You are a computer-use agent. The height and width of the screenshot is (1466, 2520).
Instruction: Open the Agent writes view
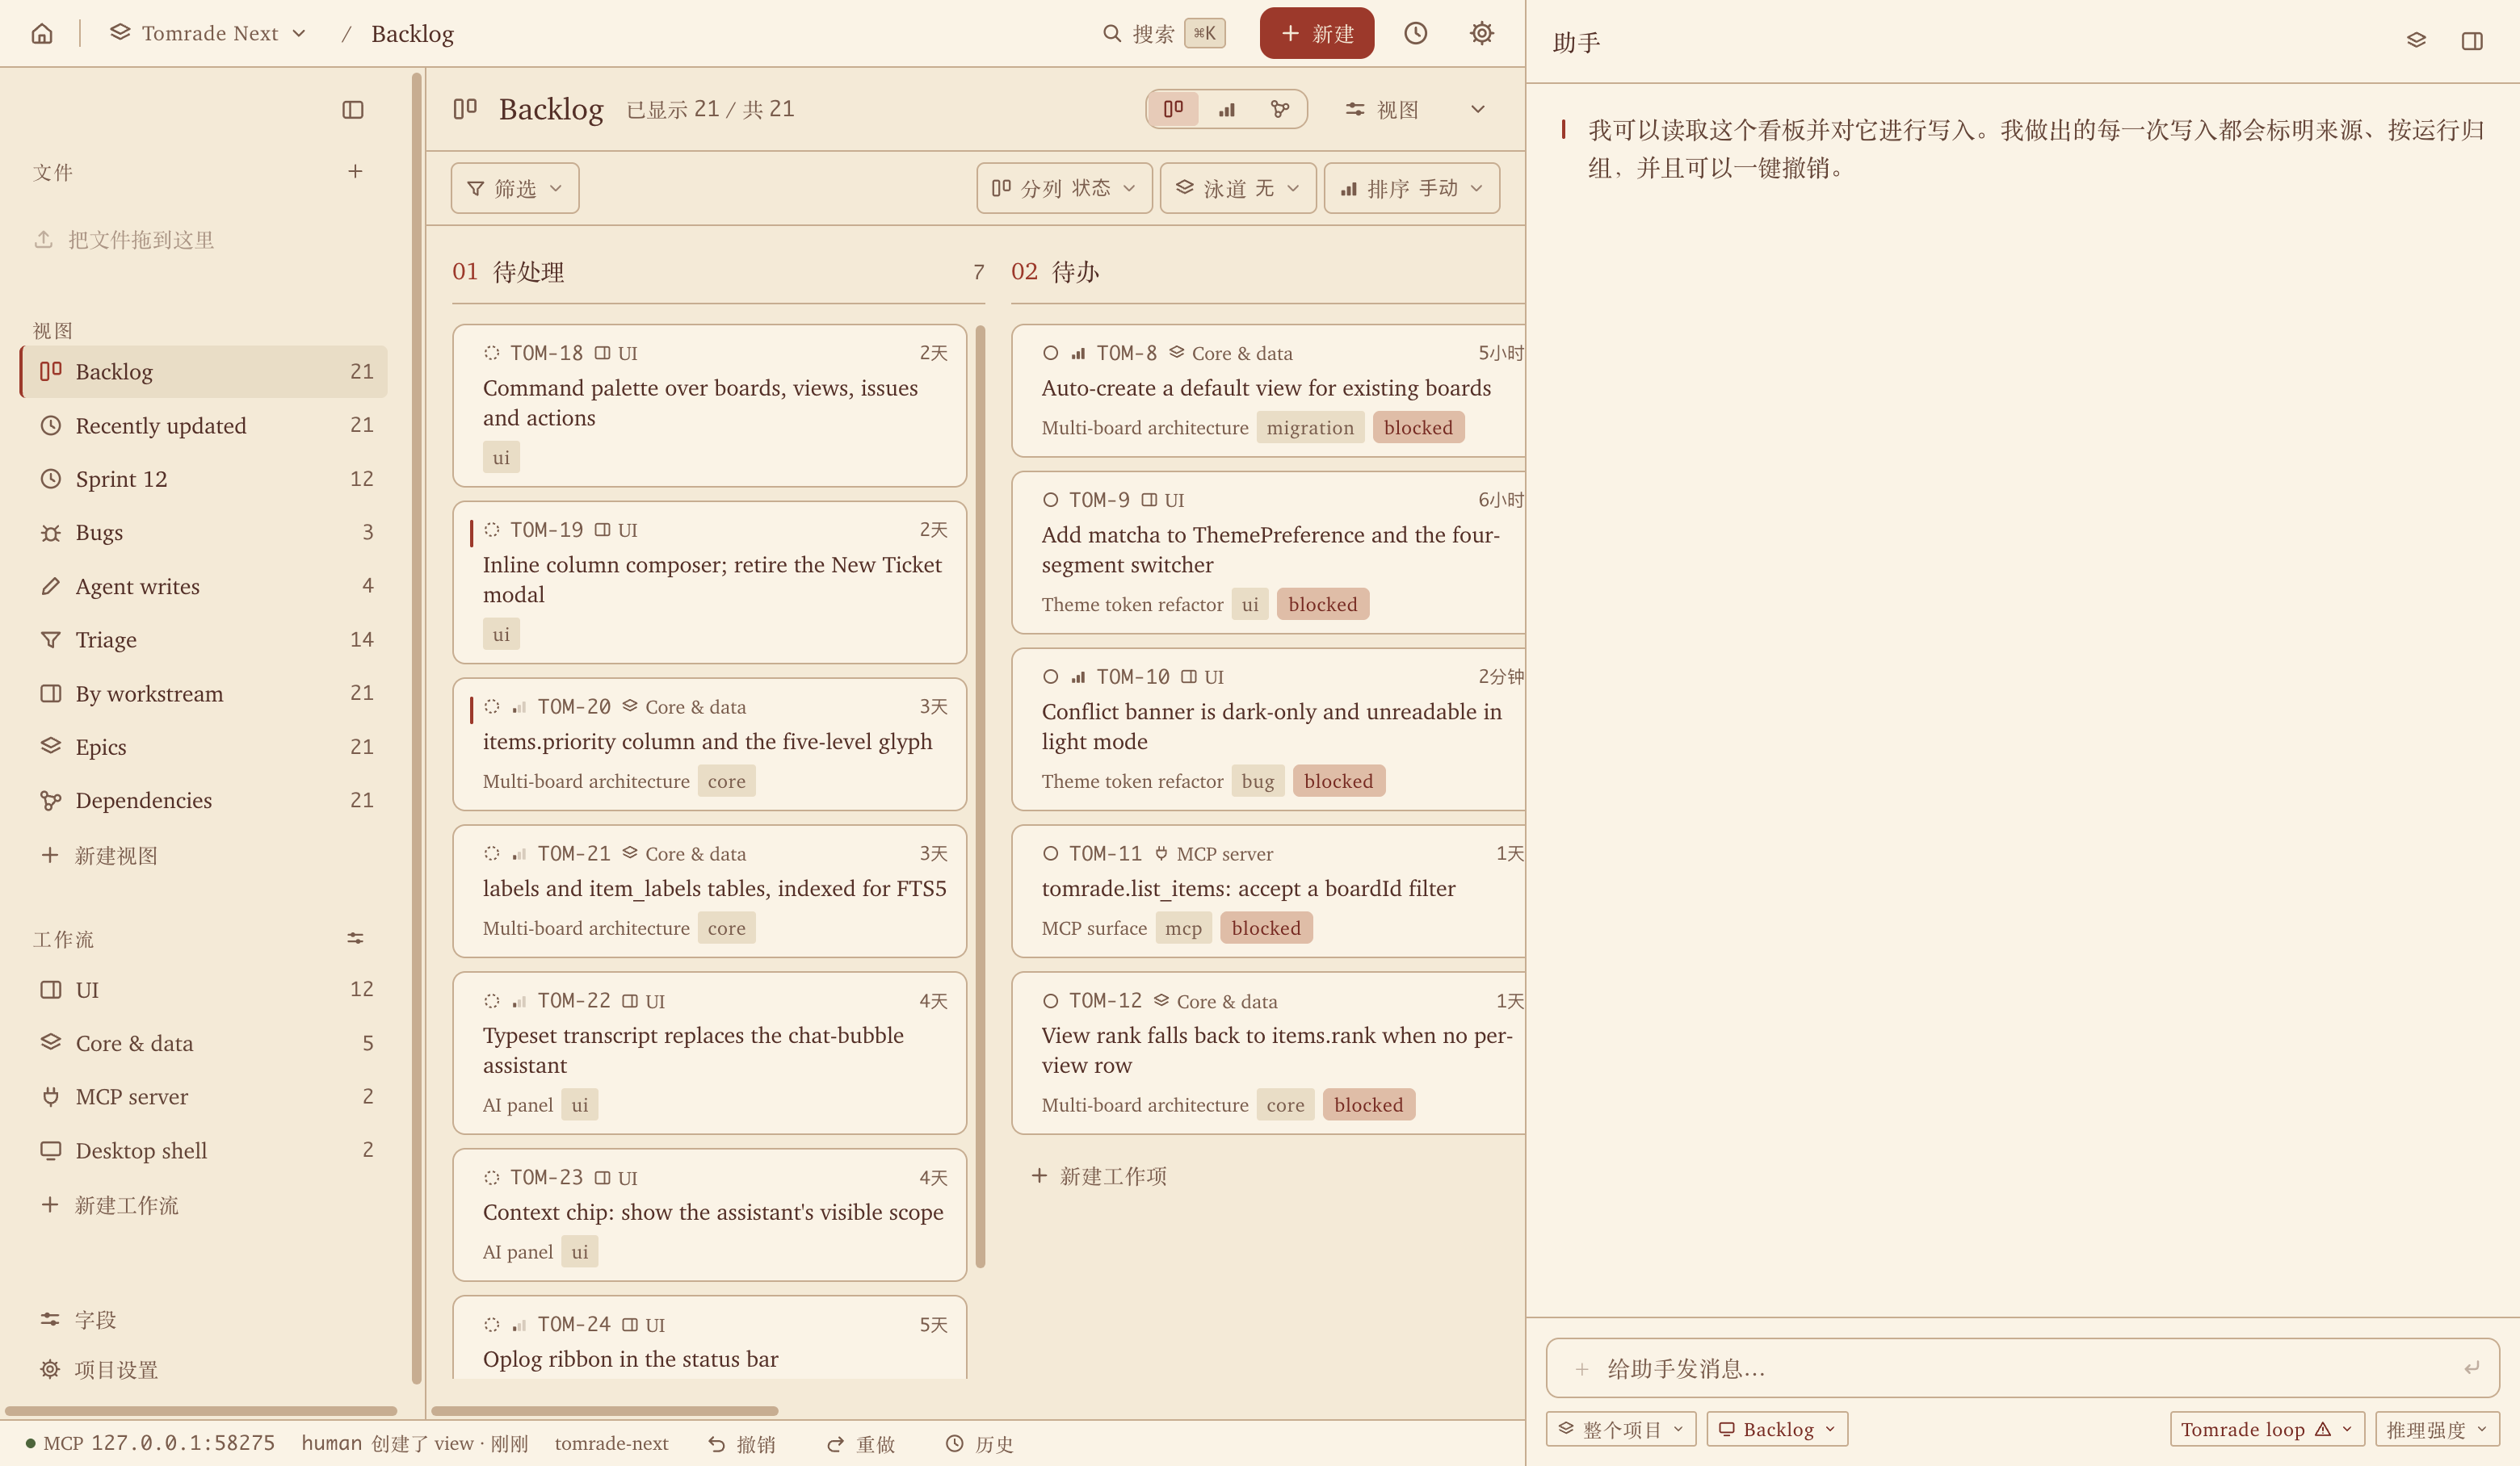point(204,585)
